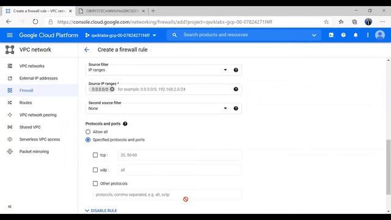This screenshot has width=391, height=220.
Task: Collapse the left sidebar panel
Action: click(x=10, y=207)
